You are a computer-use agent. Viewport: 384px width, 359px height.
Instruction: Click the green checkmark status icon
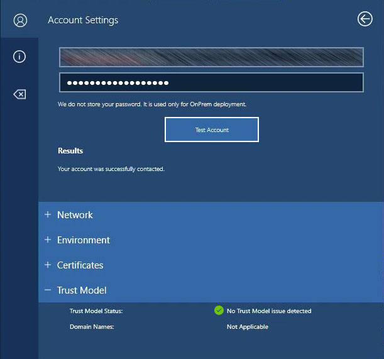coord(219,311)
